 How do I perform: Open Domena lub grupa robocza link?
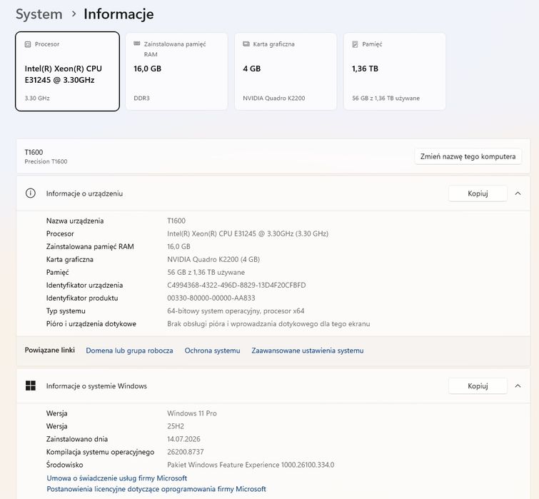tap(129, 351)
